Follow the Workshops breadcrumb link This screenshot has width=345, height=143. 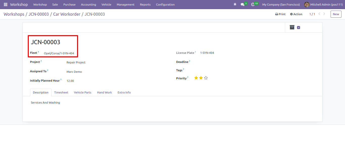click(14, 14)
